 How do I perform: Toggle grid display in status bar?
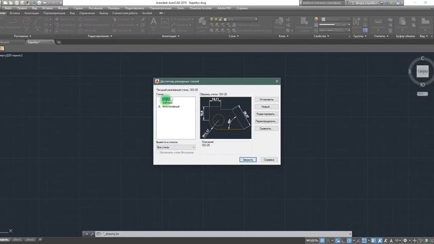pos(322,241)
